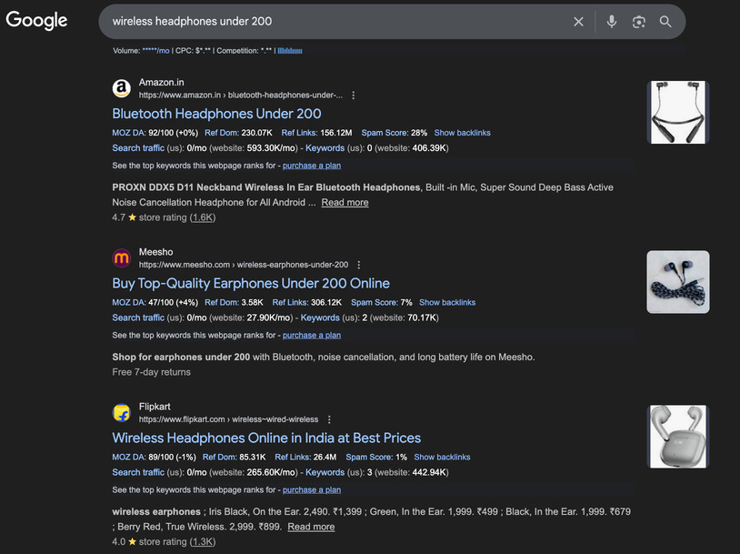
Task: Open Google Lens image search icon
Action: click(x=638, y=22)
